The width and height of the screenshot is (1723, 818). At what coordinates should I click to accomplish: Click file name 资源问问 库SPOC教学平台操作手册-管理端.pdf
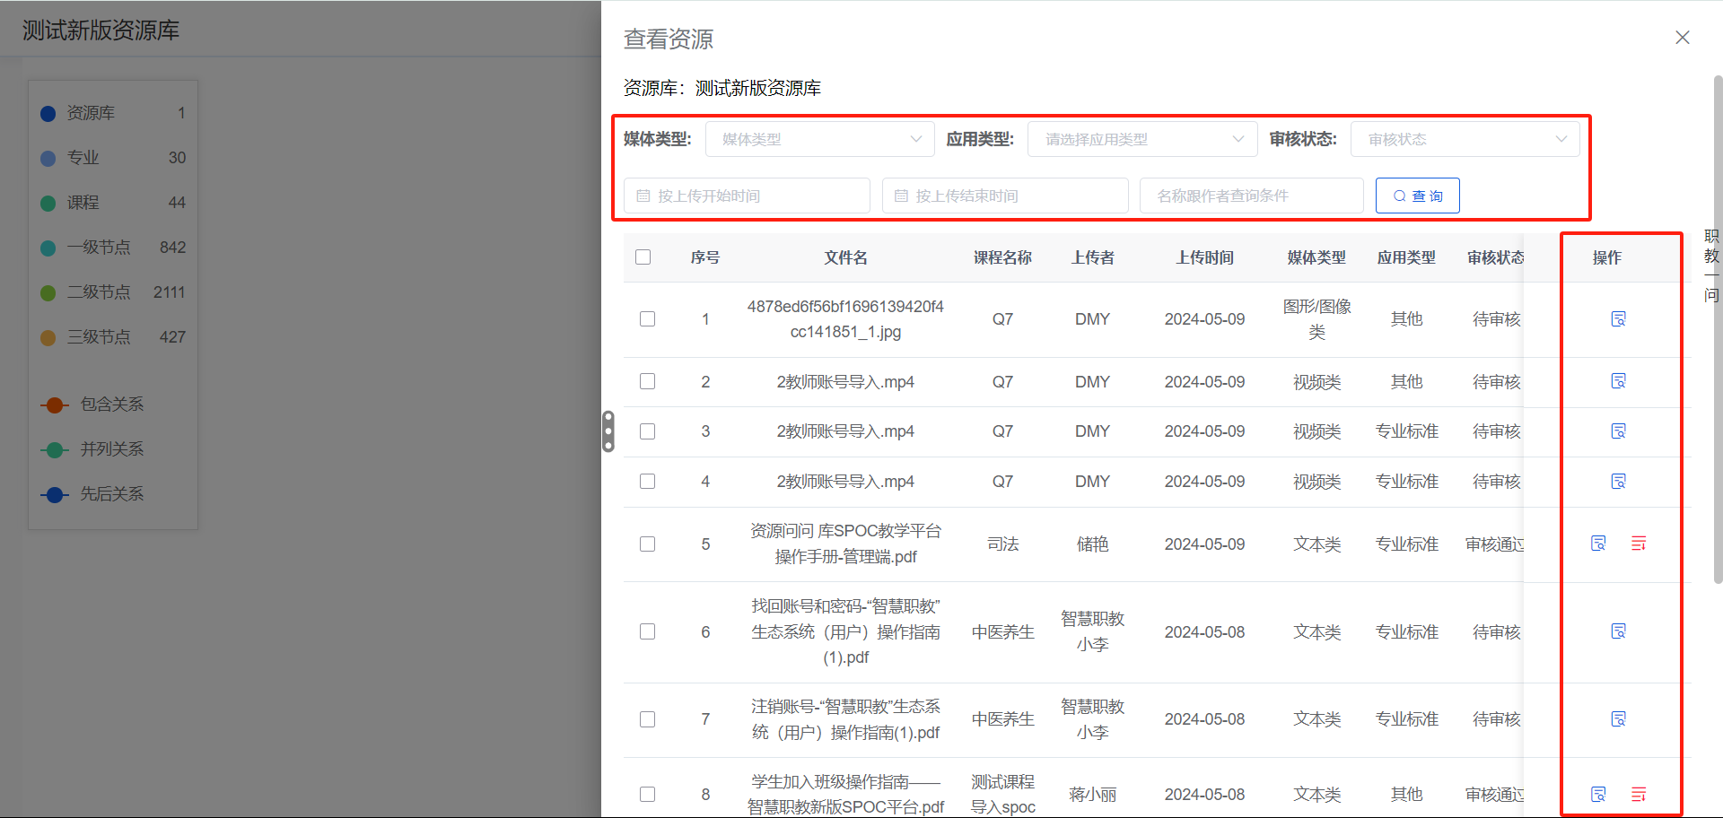[845, 544]
